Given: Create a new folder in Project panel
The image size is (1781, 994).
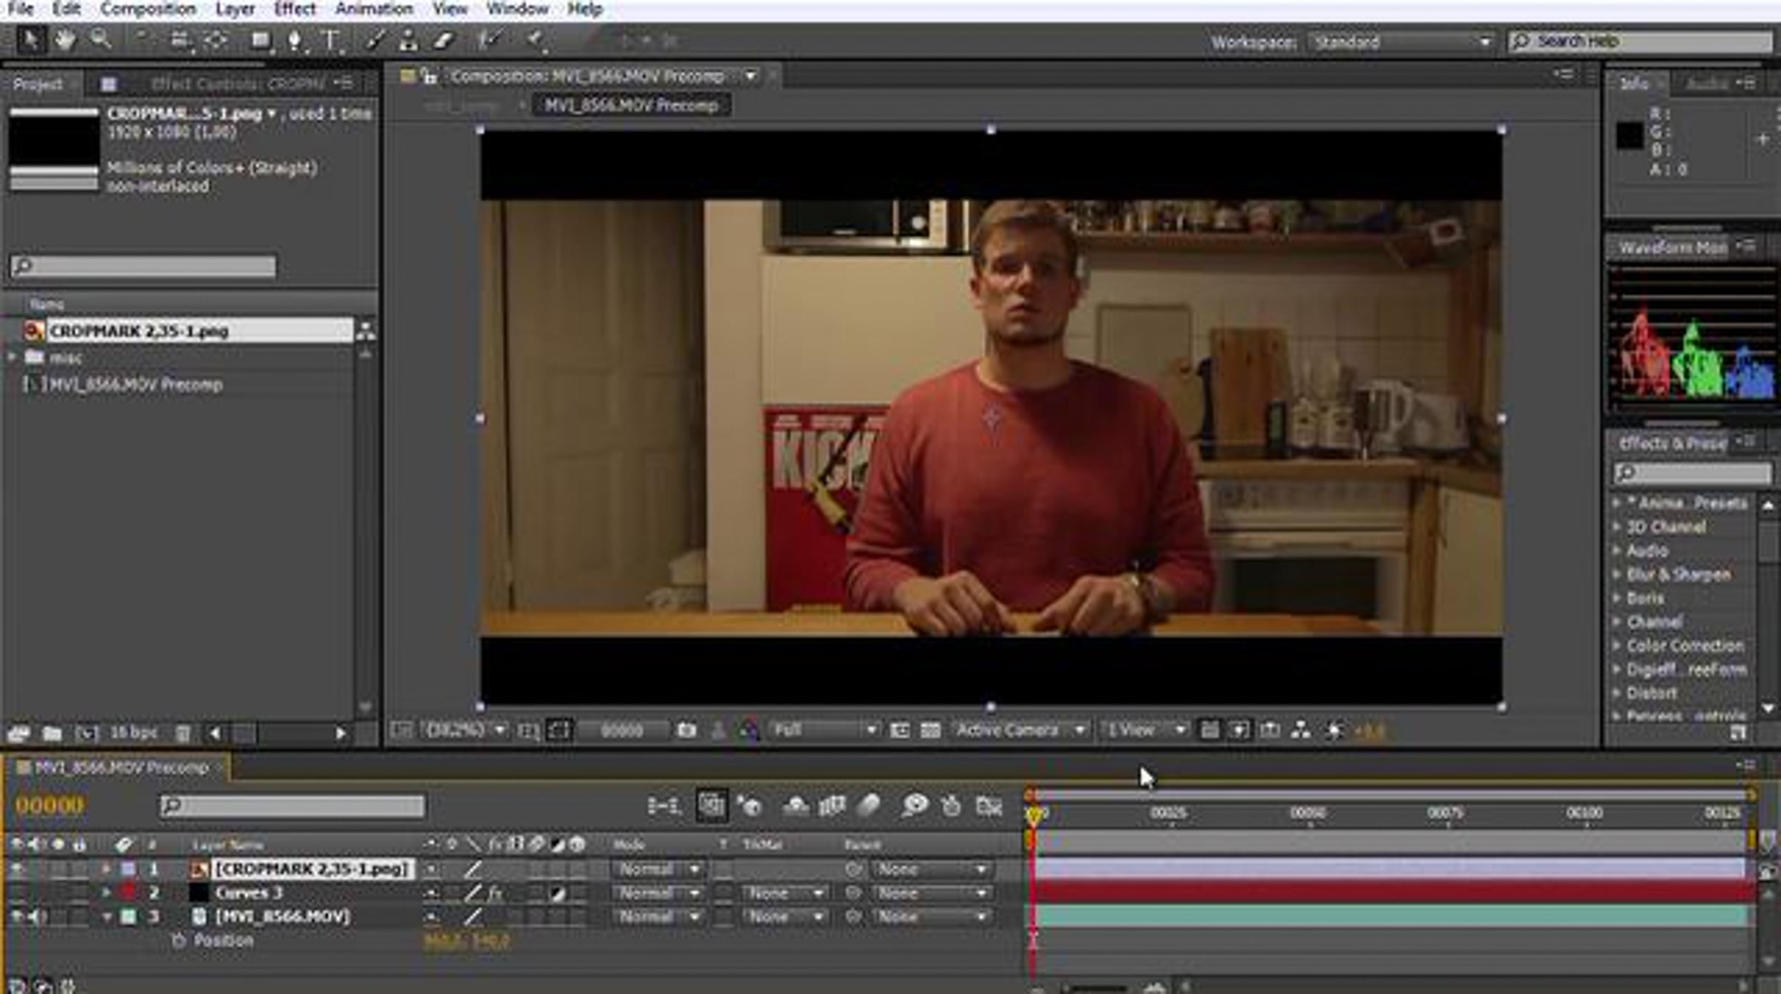Looking at the screenshot, I should (x=52, y=733).
